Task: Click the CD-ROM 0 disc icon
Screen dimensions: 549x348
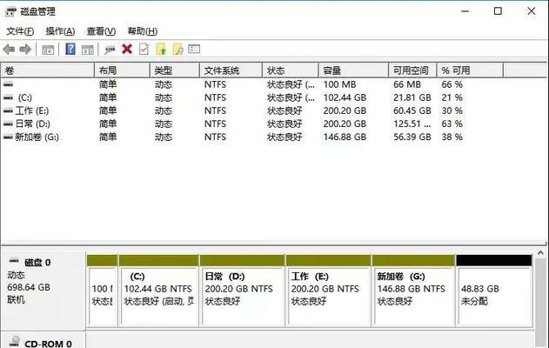Action: pyautogui.click(x=15, y=341)
